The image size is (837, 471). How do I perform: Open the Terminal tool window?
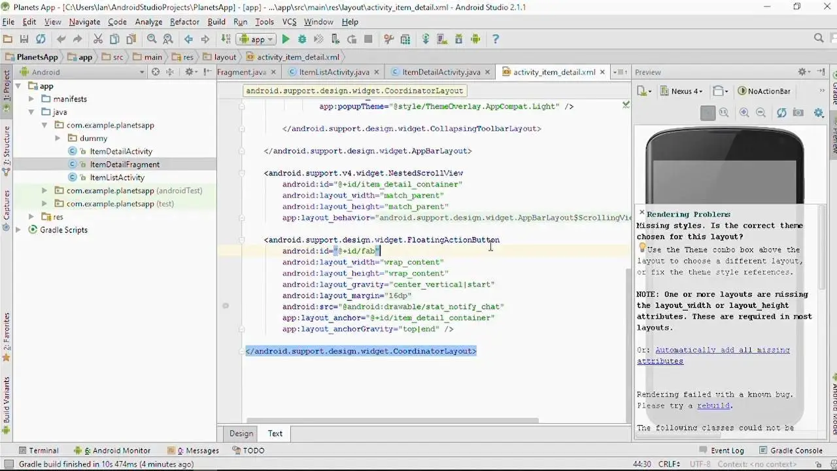click(x=39, y=450)
